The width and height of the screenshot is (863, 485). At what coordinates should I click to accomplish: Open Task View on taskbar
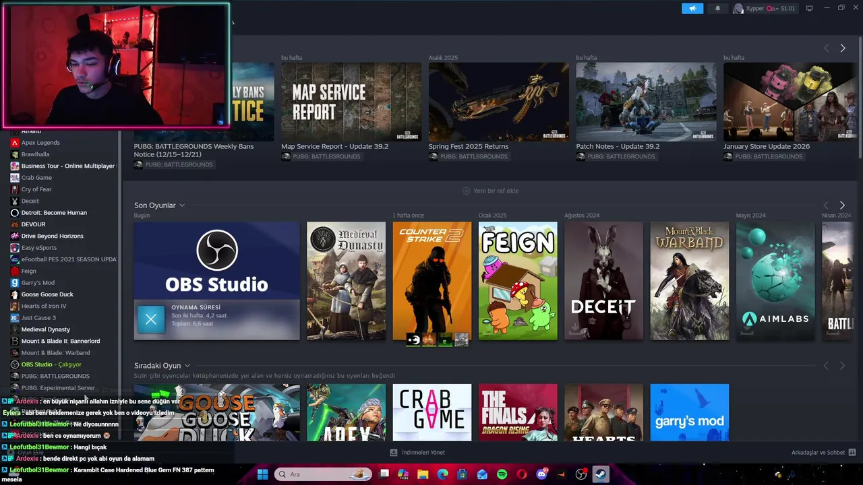click(x=384, y=474)
